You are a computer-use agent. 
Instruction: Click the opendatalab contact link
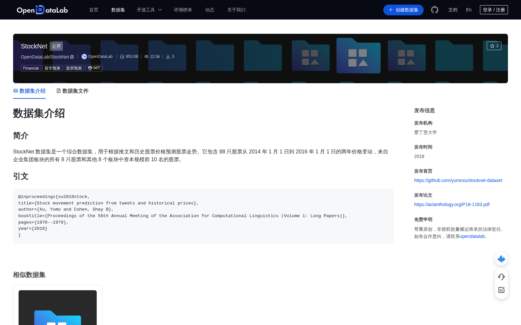tap(472, 236)
